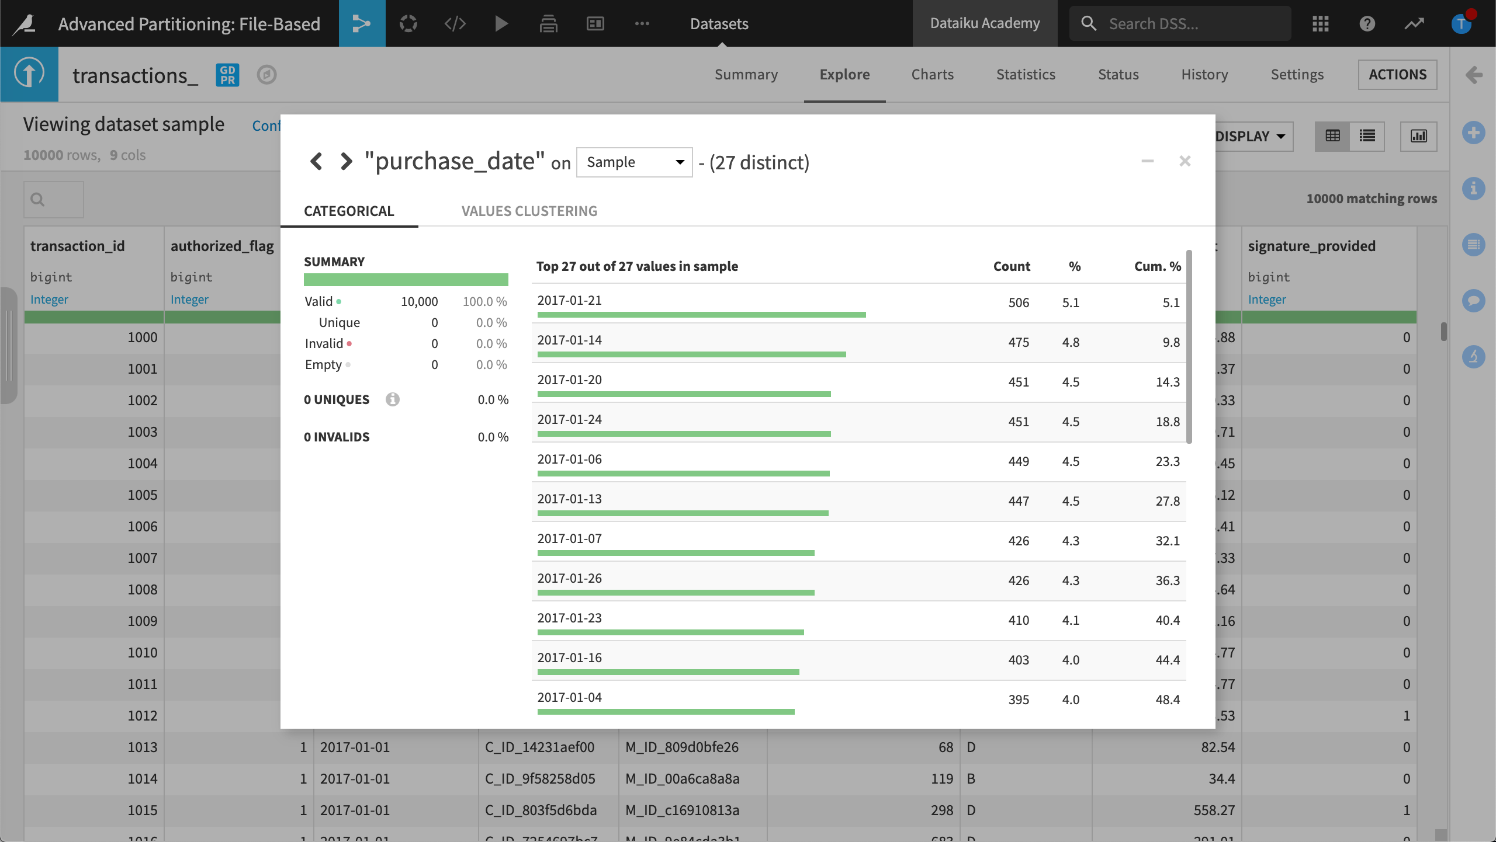Click the Datasets menu in top bar
Screen dimensions: 1496x842
tap(719, 23)
